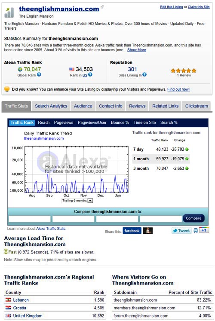Image resolution: width=215 pixels, height=321 pixels.
Task: Click the Google +1 button
Action: click(204, 230)
